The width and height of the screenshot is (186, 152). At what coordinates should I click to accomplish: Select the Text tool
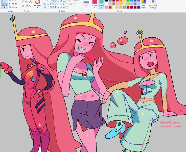[x=31, y=2]
